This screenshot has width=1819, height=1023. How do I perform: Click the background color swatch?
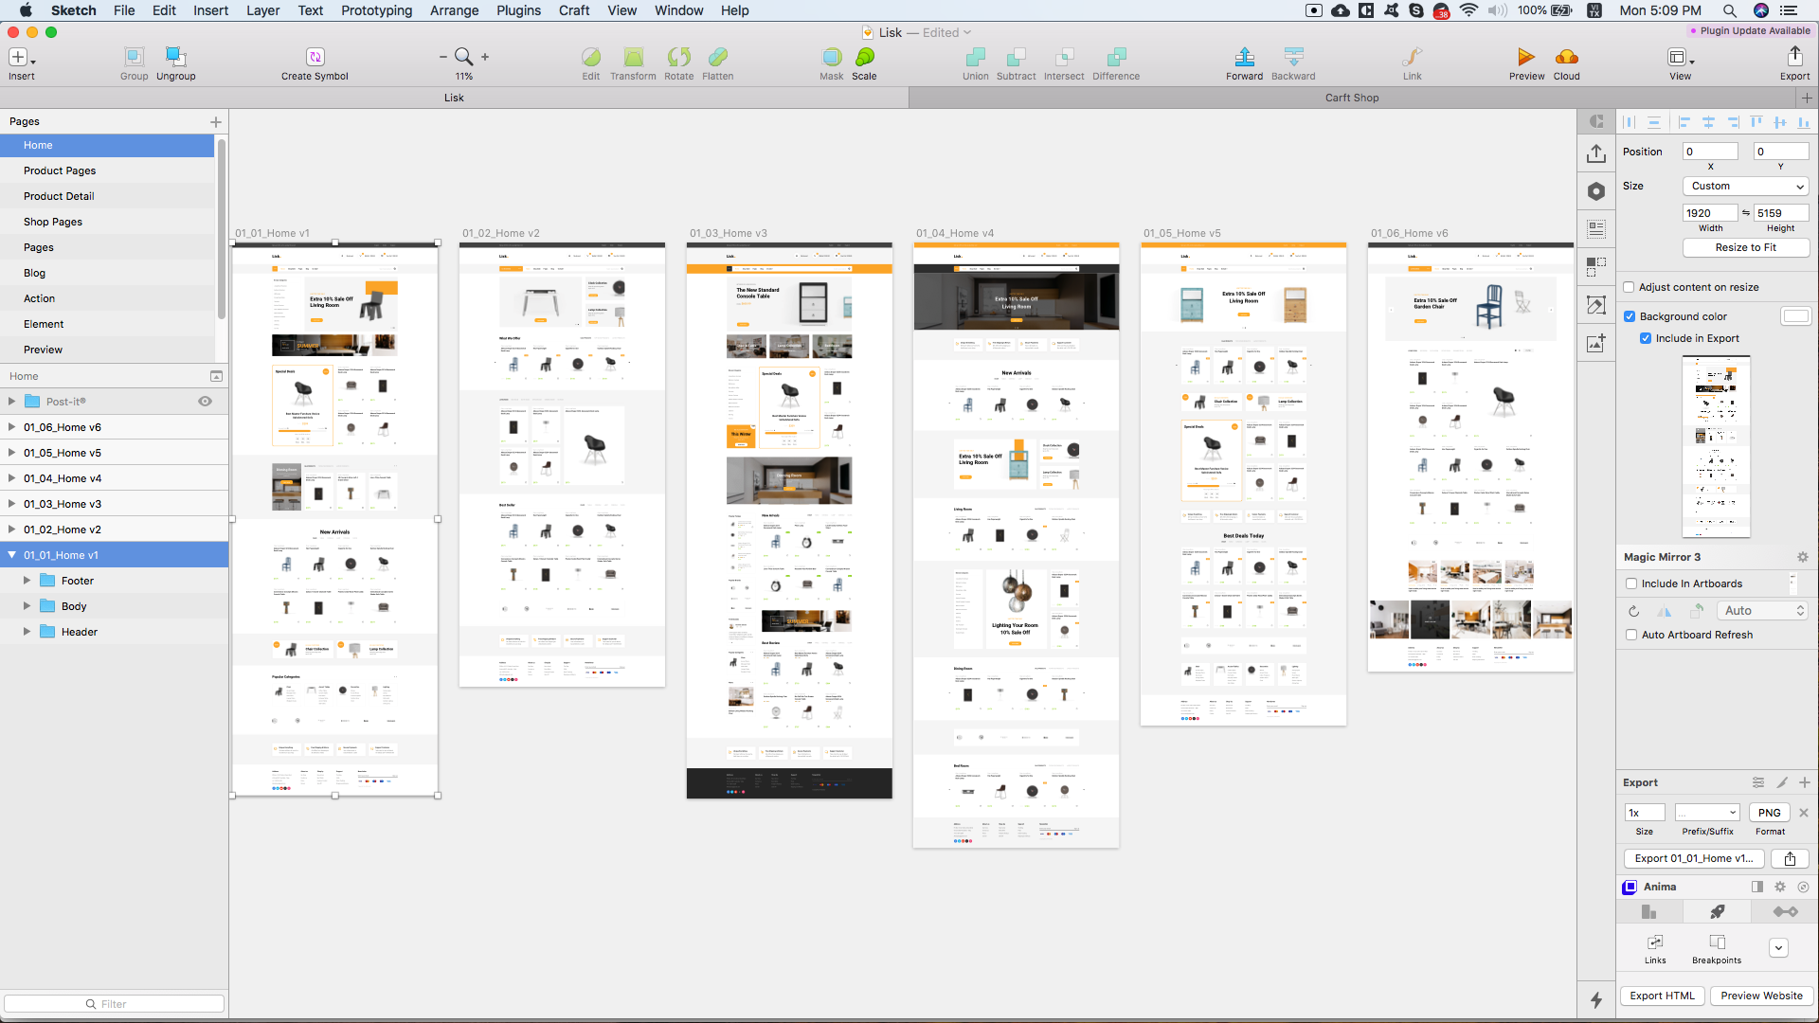pyautogui.click(x=1795, y=316)
